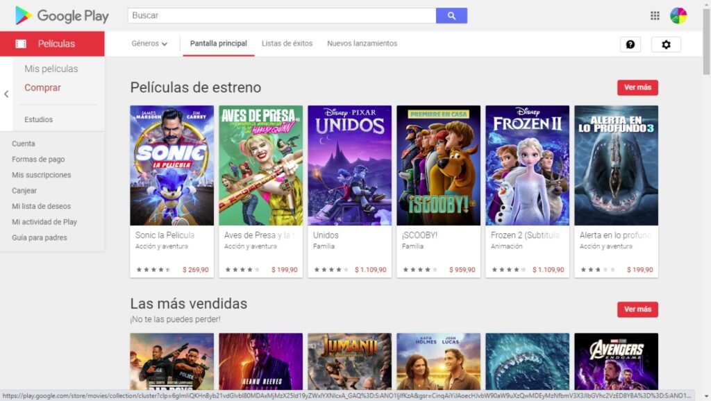
Task: Click the help question mark icon
Action: (630, 44)
